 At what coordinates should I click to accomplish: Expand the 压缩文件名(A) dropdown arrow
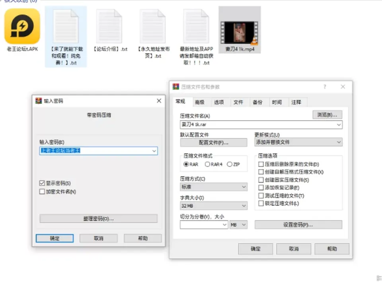tap(339, 124)
